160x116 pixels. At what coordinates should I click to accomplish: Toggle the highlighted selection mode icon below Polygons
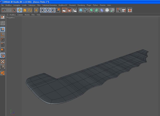3,55
